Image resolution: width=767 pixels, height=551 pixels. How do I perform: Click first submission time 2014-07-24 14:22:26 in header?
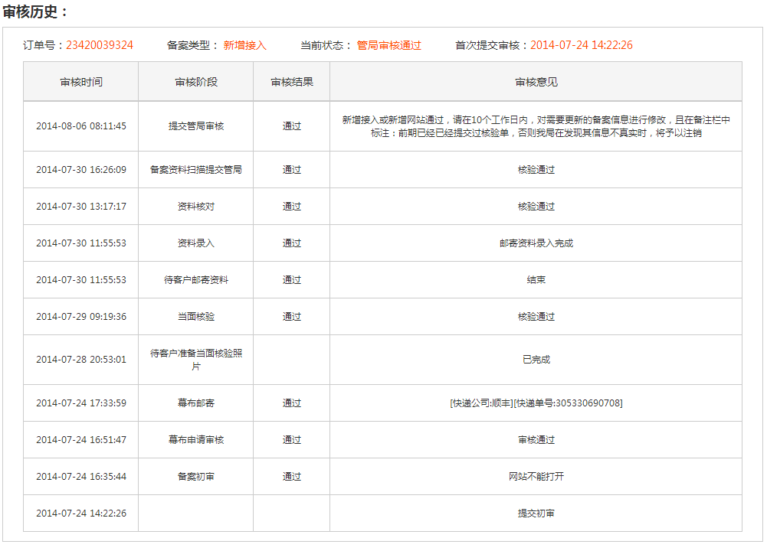tap(581, 45)
